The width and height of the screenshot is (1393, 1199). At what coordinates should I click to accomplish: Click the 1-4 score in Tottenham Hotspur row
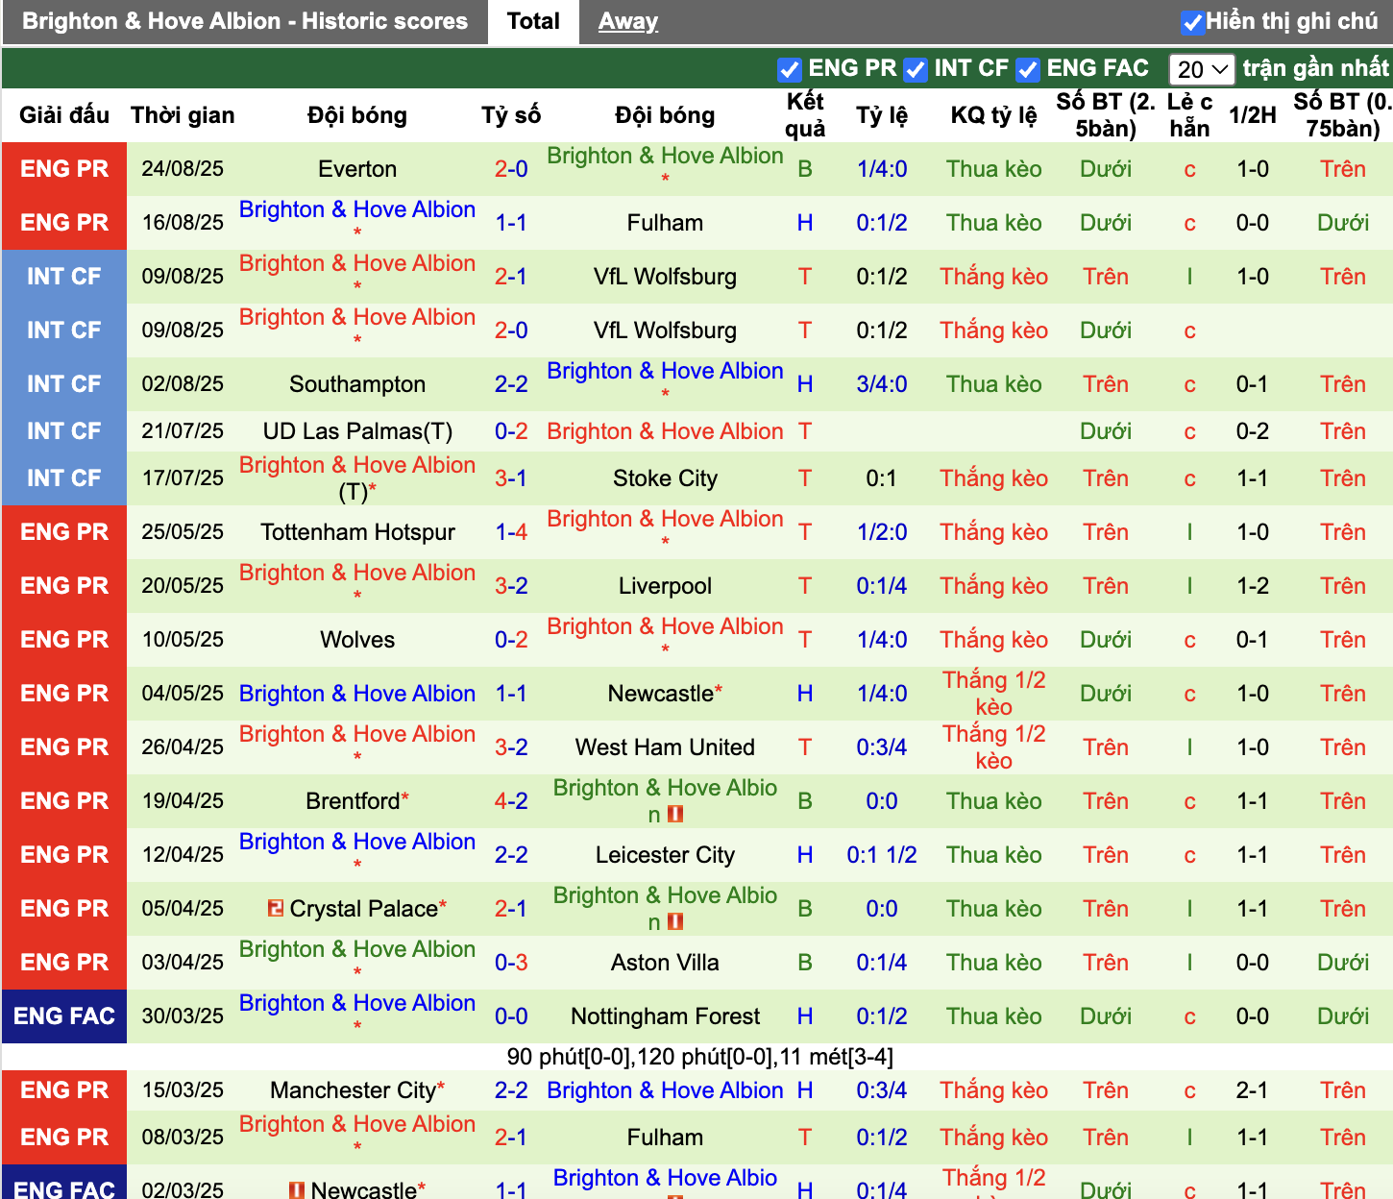(511, 532)
